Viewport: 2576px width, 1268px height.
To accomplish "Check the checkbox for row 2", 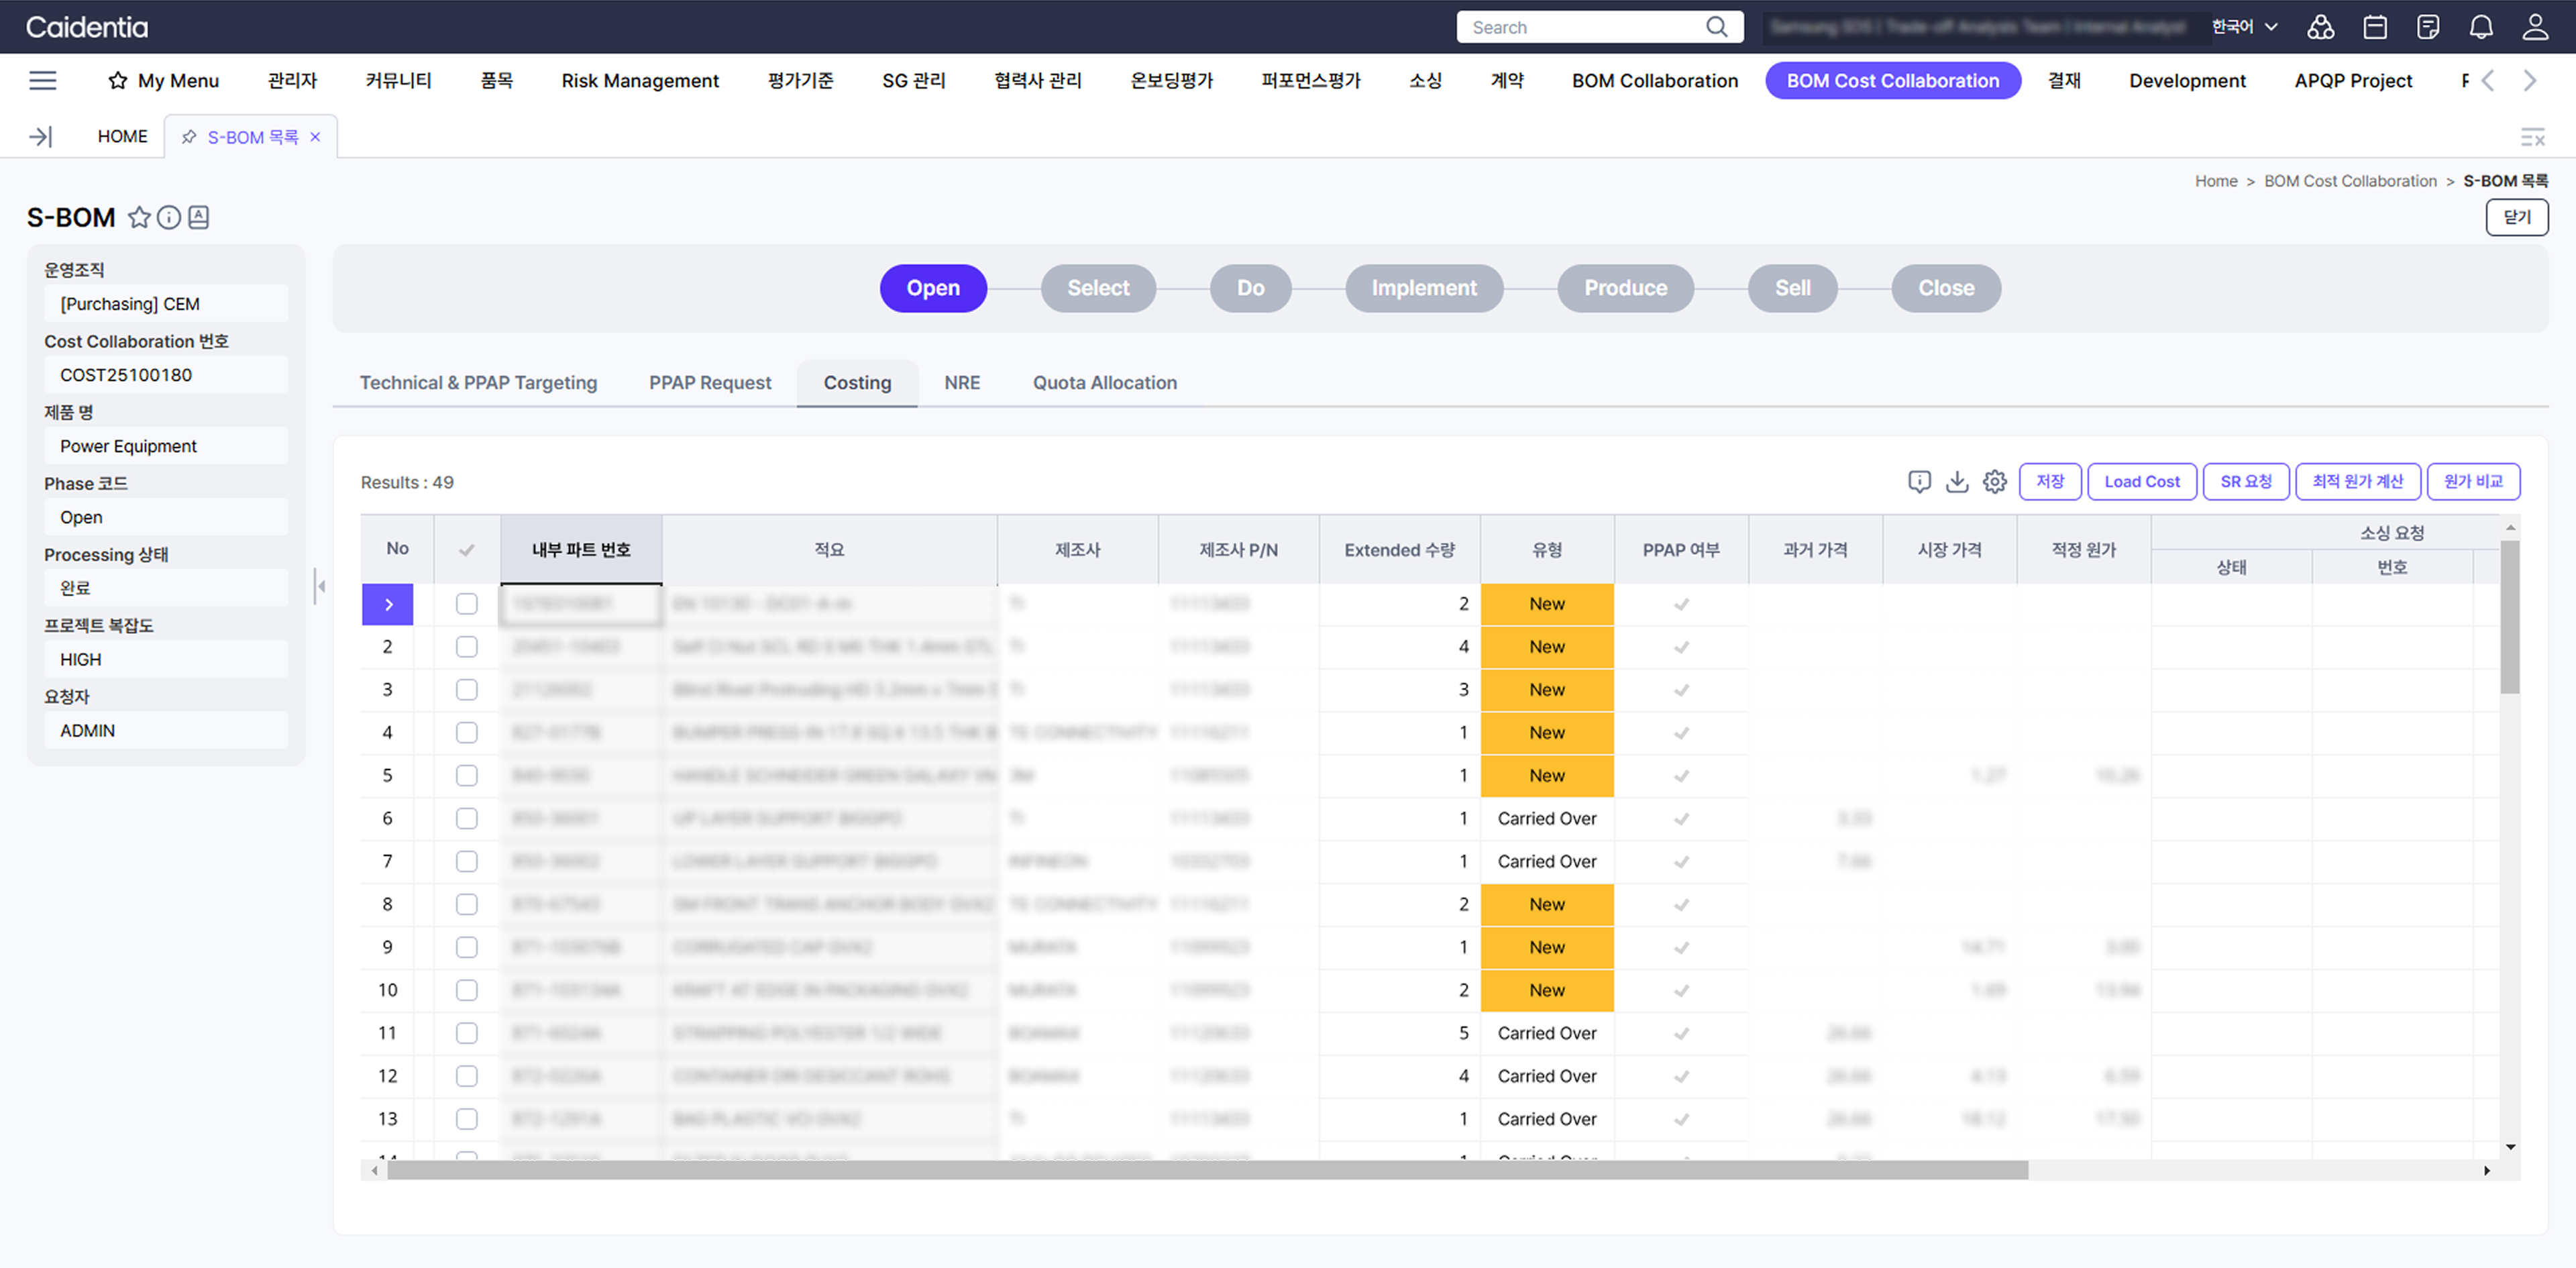I will click(x=466, y=647).
